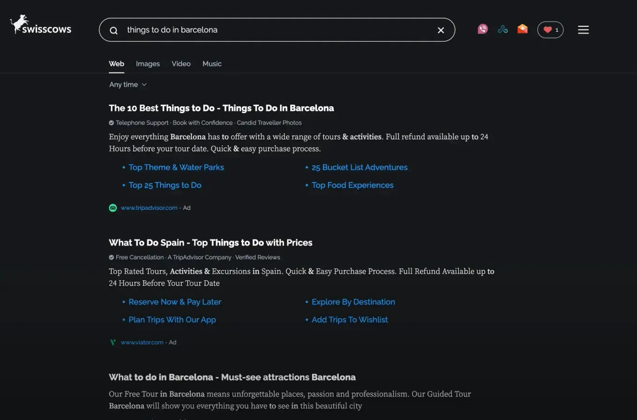Click inside the search text field
Screen dimensions: 637x420
pos(277,30)
